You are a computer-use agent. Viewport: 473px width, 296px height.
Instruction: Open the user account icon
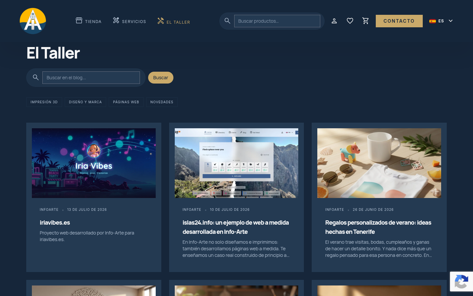(334, 21)
